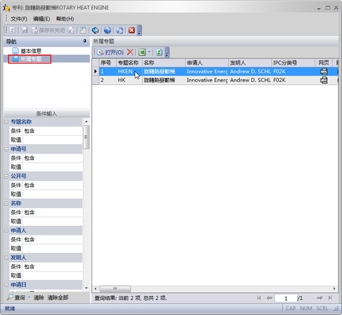Click condition panel scroll down arrow
Viewport: 342px width, 315px height.
click(86, 288)
